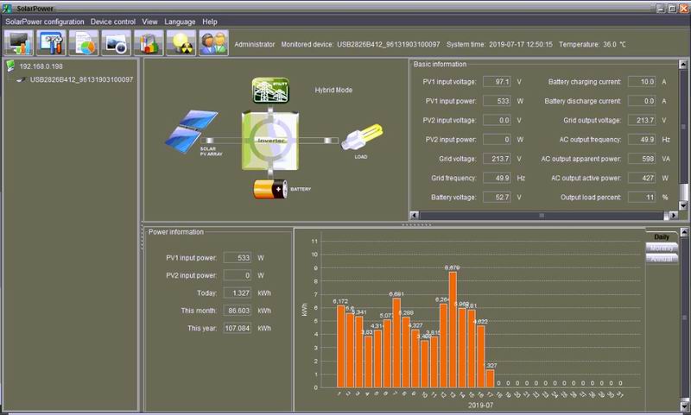Open the monitor with bar chart toolbar icon
691x415 pixels.
(x=19, y=43)
